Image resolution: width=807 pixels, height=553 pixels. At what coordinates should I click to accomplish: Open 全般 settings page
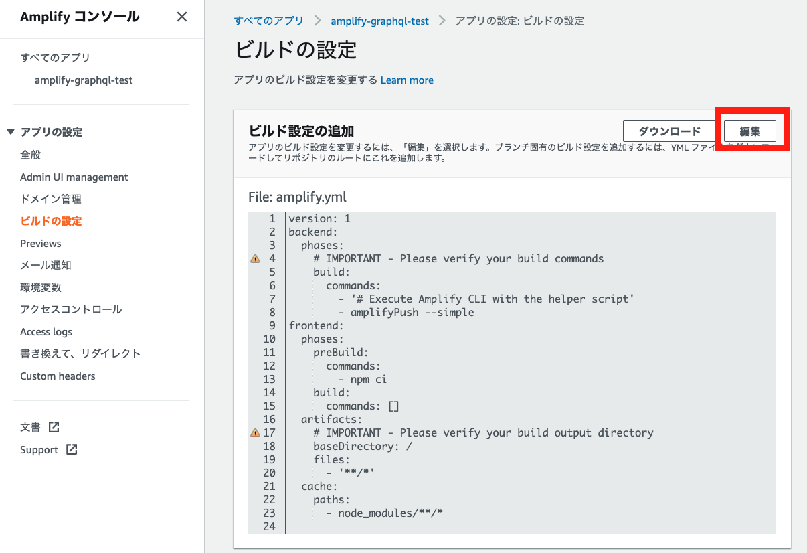click(31, 155)
